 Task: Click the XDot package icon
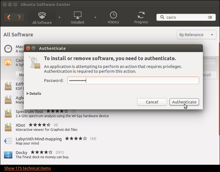[x=8, y=127]
